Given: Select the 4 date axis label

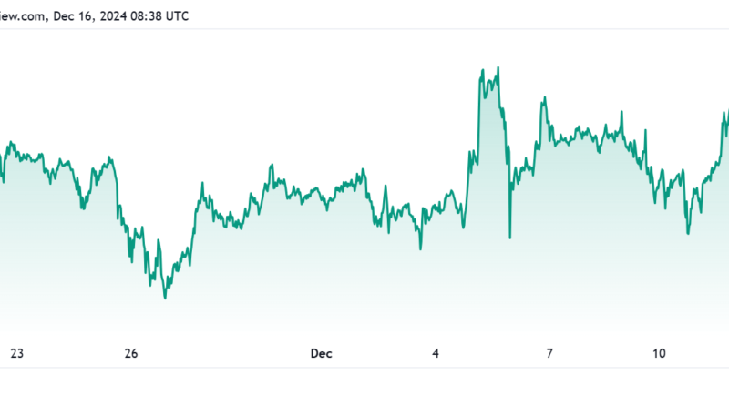Looking at the screenshot, I should click(x=436, y=354).
